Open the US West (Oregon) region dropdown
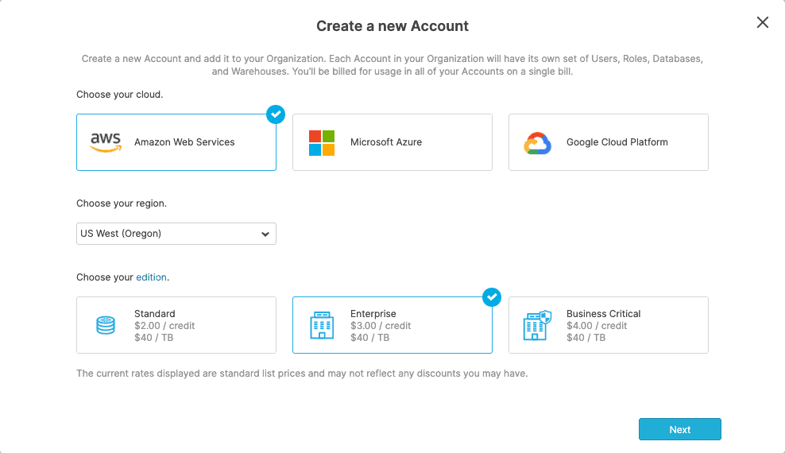 pyautogui.click(x=176, y=234)
